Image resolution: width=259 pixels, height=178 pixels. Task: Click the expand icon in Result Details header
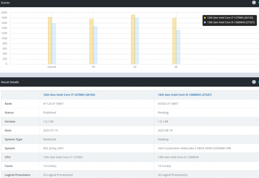click(254, 82)
